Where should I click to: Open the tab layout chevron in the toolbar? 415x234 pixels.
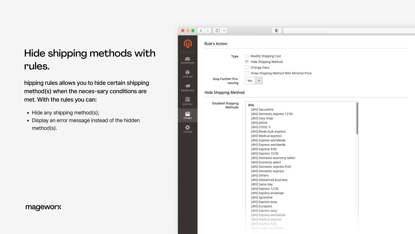click(224, 30)
